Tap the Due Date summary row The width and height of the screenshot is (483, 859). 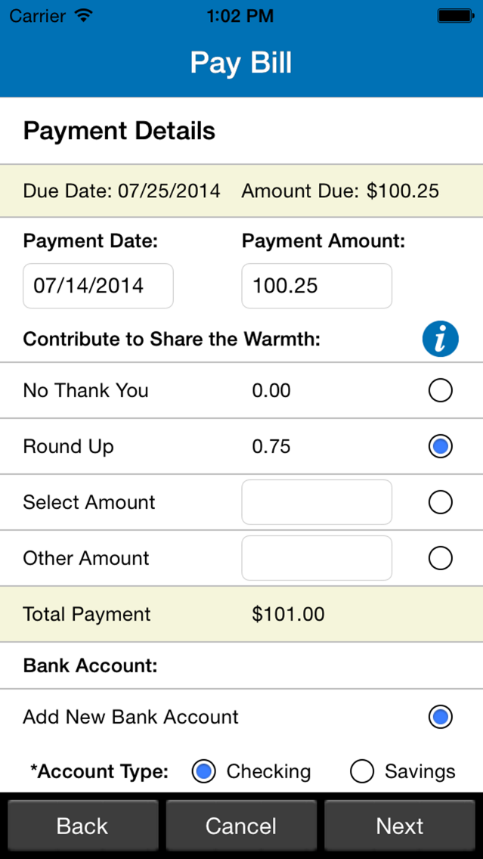click(241, 191)
